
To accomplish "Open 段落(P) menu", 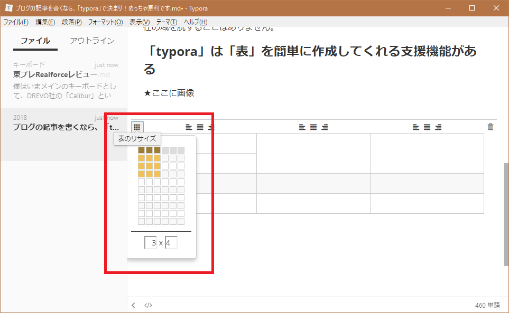I will pos(72,22).
